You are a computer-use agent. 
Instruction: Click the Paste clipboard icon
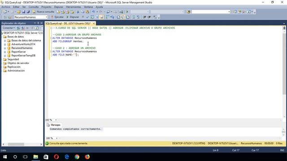point(87,12)
